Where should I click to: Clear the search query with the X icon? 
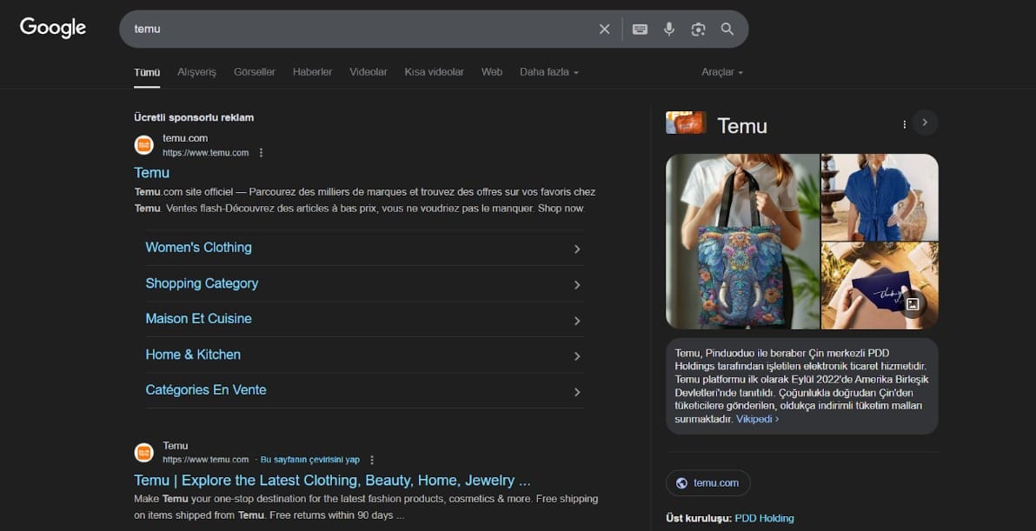coord(604,28)
